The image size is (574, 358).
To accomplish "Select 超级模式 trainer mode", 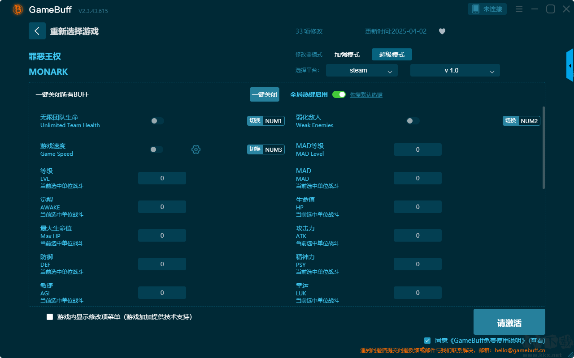I will (392, 55).
